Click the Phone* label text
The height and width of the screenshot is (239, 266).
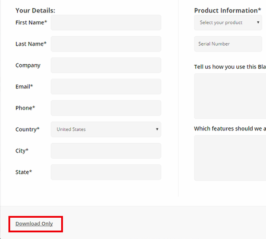click(25, 108)
